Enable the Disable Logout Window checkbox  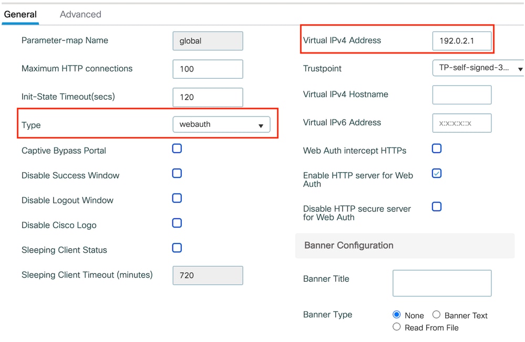point(177,198)
